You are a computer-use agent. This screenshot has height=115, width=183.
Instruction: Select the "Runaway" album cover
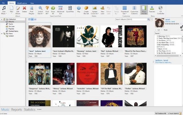point(88,36)
